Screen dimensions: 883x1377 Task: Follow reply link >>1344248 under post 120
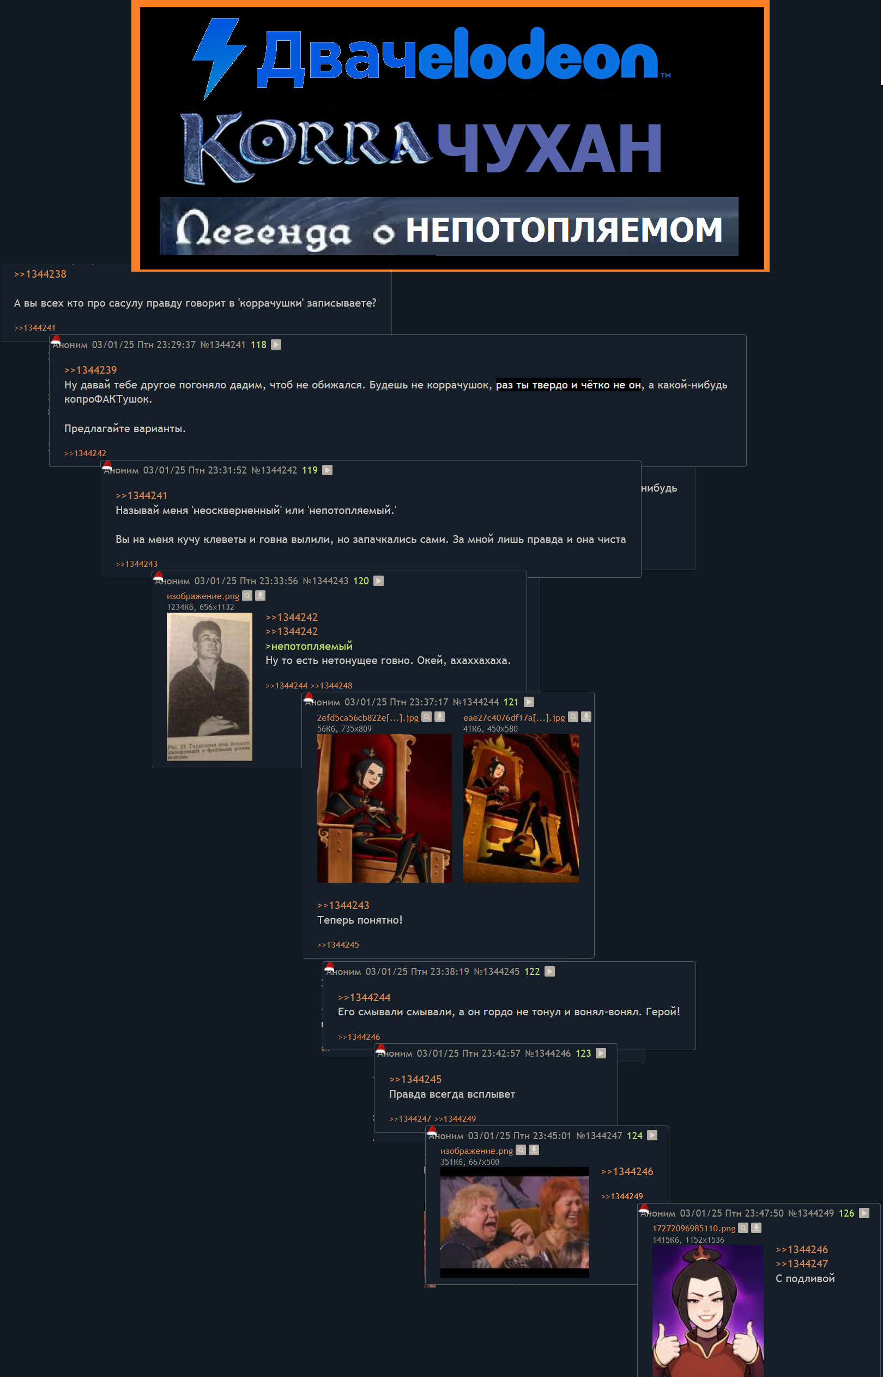tap(331, 686)
